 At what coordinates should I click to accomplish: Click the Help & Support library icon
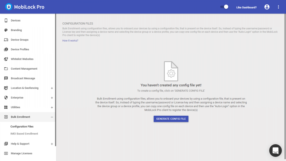pos(6,144)
